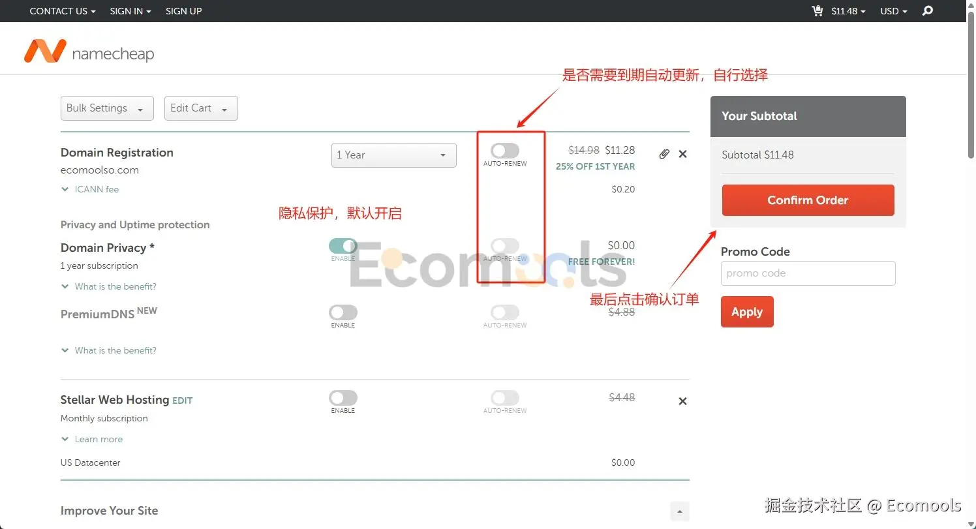This screenshot has height=529, width=976.
Task: Open the CONTACT US menu
Action: [x=63, y=11]
